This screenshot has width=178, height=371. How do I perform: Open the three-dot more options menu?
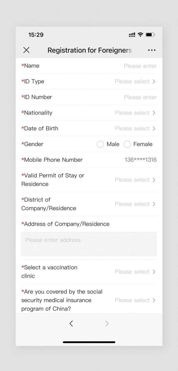point(152,50)
